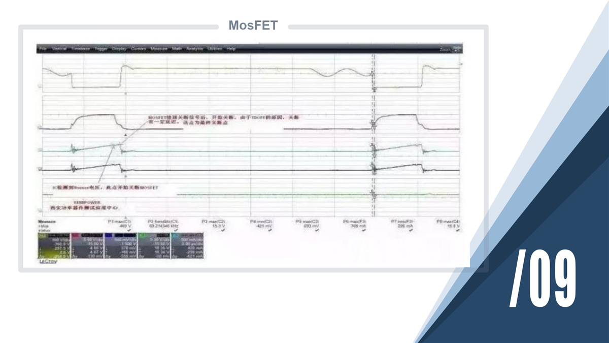This screenshot has height=343, width=609.
Task: Select the blue C3 channel descriptor box
Action: [120, 246]
